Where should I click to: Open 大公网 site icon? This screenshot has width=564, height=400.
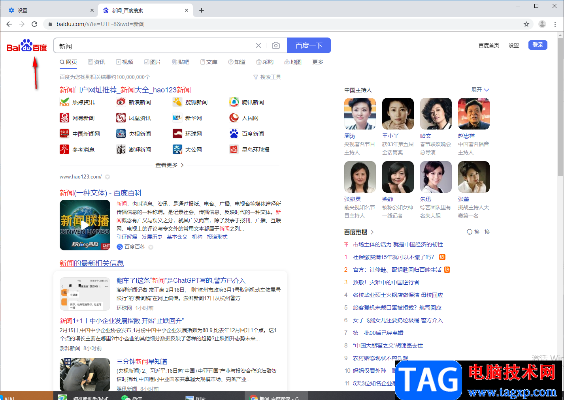tap(177, 149)
